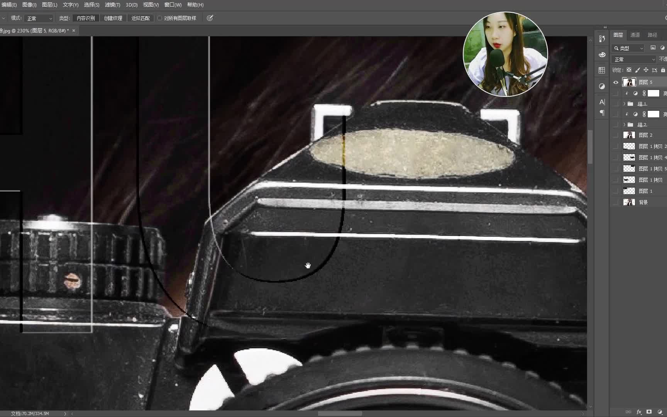Image resolution: width=667 pixels, height=417 pixels.
Task: Click the vertical canvas scrollbar thumb
Action: 590,147
